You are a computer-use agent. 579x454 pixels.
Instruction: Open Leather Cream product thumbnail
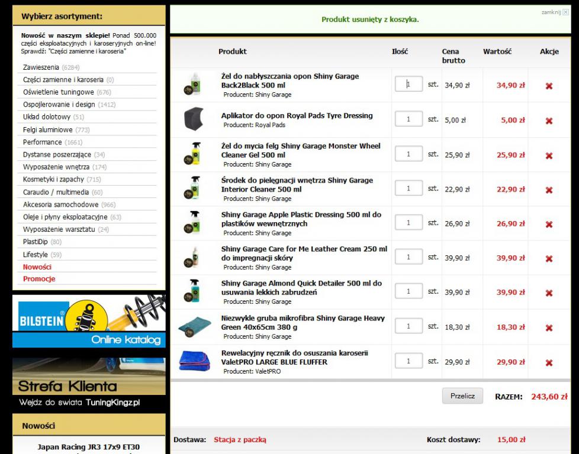192,257
